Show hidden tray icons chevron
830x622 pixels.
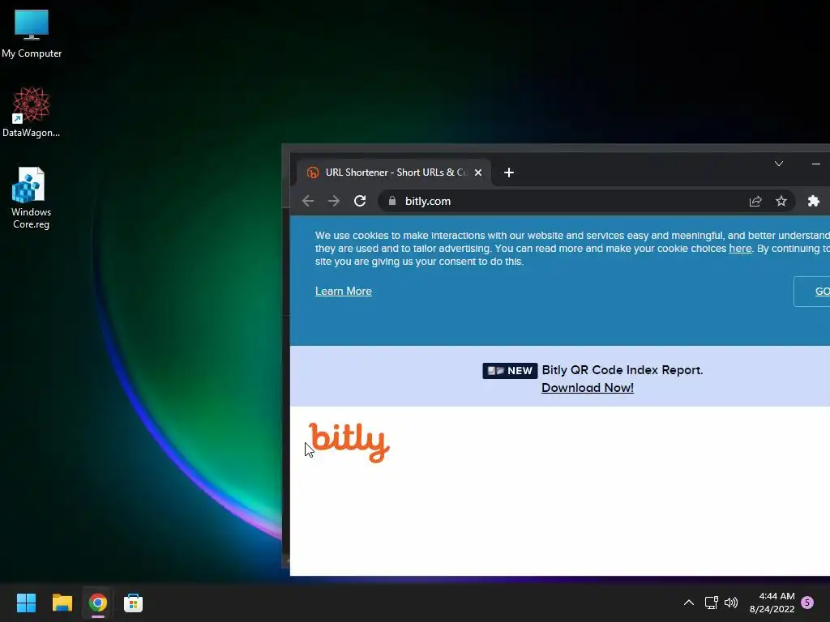tap(689, 603)
